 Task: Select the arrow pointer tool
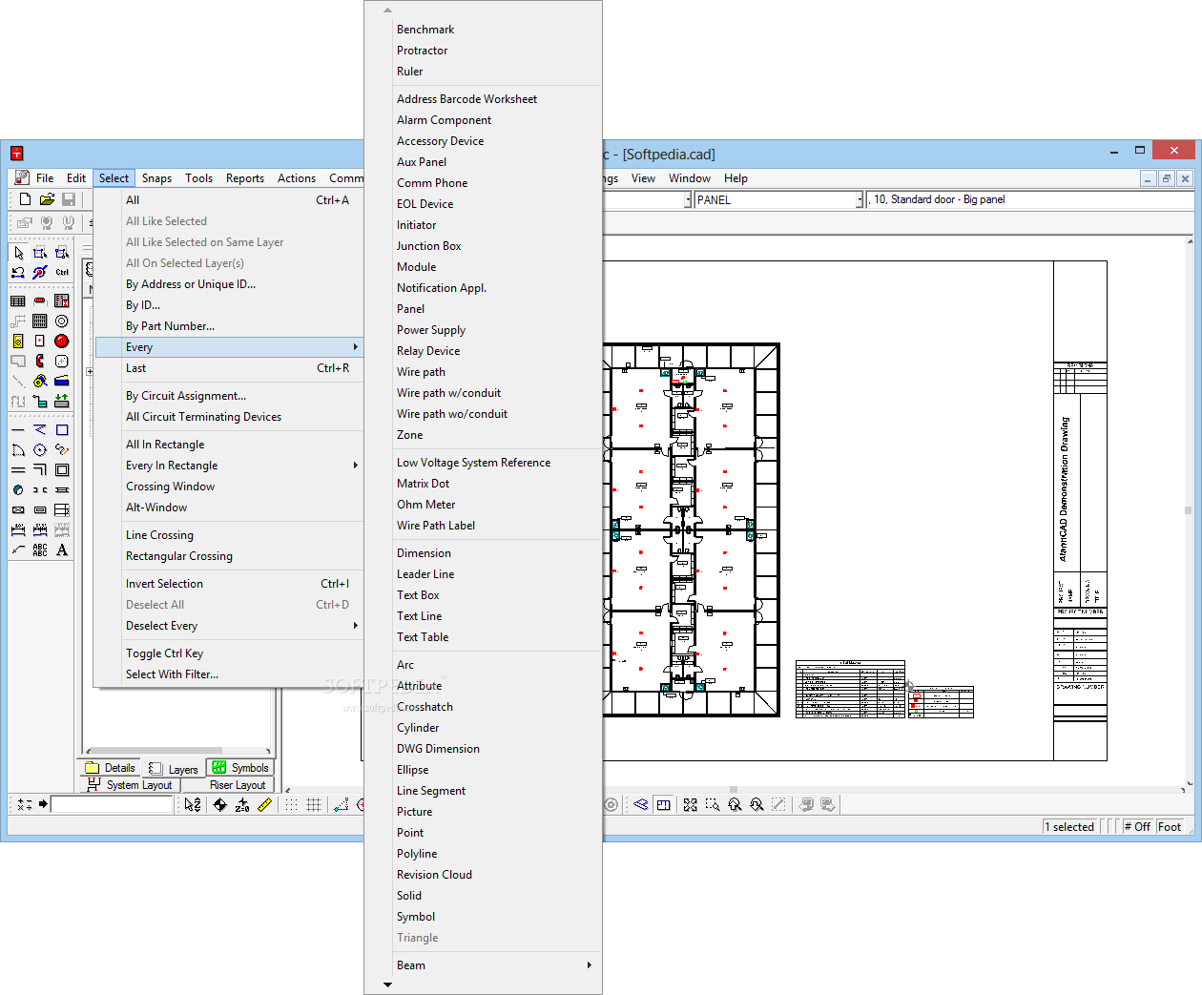[18, 253]
